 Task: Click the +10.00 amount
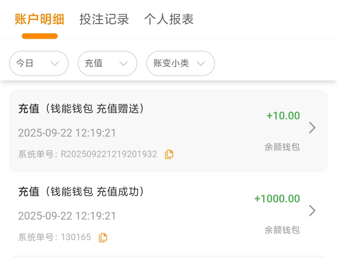tap(283, 116)
